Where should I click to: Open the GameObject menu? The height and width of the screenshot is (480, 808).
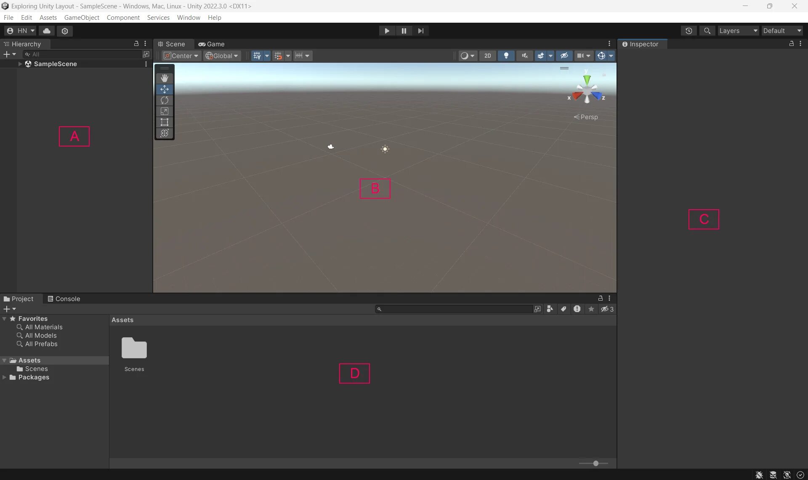[82, 18]
